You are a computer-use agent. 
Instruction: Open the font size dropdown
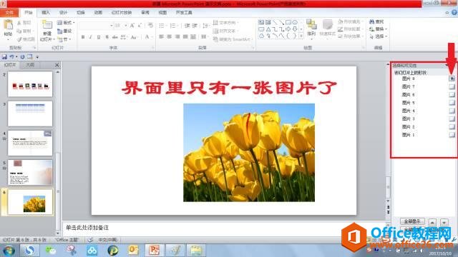click(126, 26)
